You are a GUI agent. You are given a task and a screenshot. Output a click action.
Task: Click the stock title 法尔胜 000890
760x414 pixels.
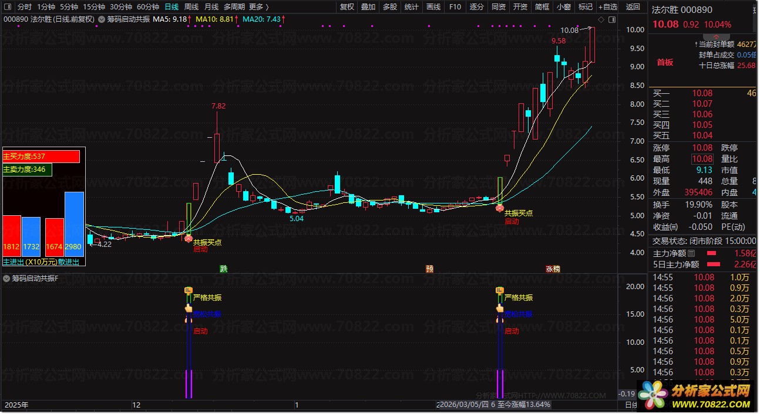[x=682, y=10]
